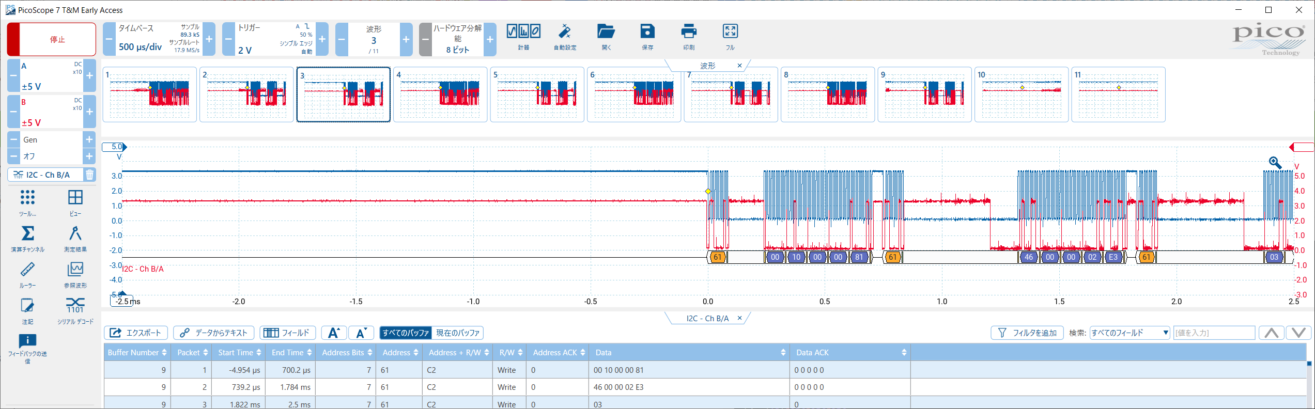Select the current buffer toggle
The width and height of the screenshot is (1315, 409).
458,333
